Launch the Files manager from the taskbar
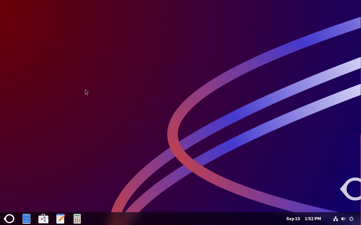Viewport: 361px width, 225px height. pyautogui.click(x=26, y=219)
